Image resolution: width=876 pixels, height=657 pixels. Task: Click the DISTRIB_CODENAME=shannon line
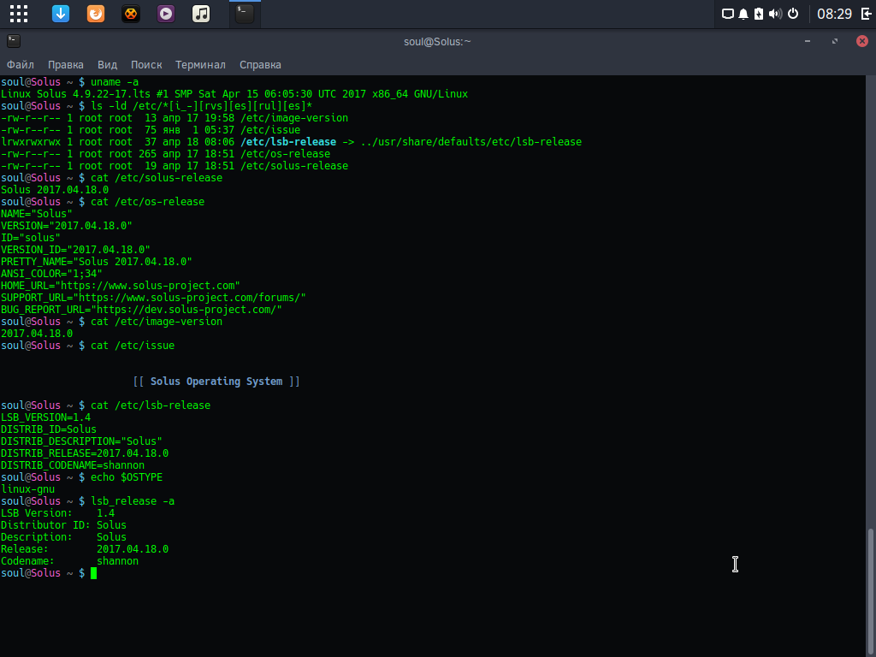pos(73,465)
